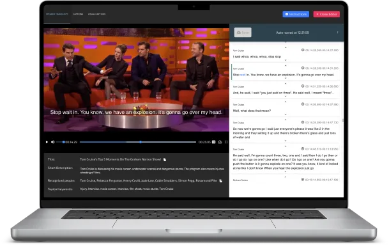Edit text 'I said whoa, whoa, whoa, stop stop'
This screenshot has width=389, height=245.
tap(257, 57)
